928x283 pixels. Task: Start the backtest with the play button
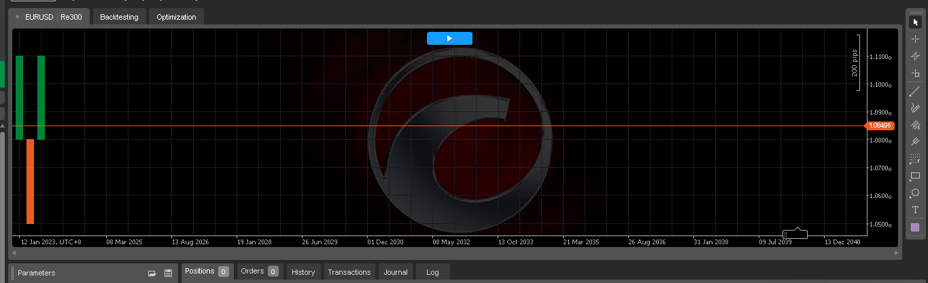coord(449,39)
